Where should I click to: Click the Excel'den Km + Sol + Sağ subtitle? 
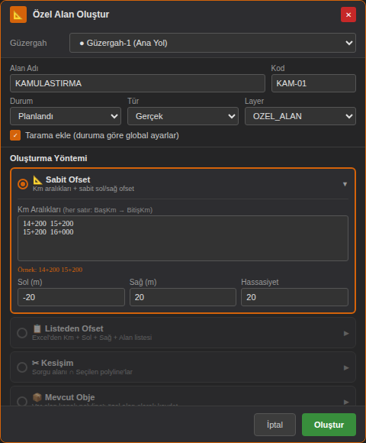(92, 338)
